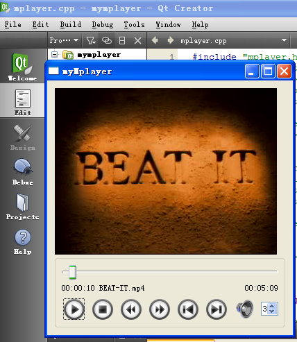The width and height of the screenshot is (297, 342).
Task: Open the Projects view dropdown
Action: pos(64,40)
